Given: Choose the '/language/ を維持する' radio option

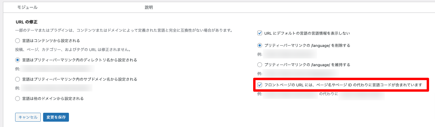Looking at the screenshot, I should click(x=260, y=65).
